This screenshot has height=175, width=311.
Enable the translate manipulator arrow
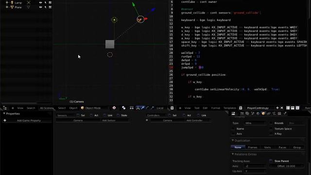tap(142, 108)
